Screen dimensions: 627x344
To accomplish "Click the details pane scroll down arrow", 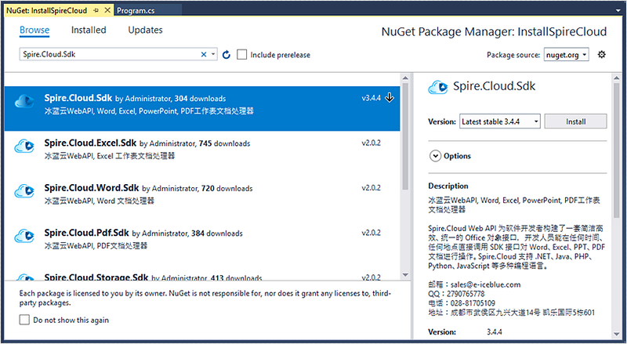I will (x=616, y=334).
